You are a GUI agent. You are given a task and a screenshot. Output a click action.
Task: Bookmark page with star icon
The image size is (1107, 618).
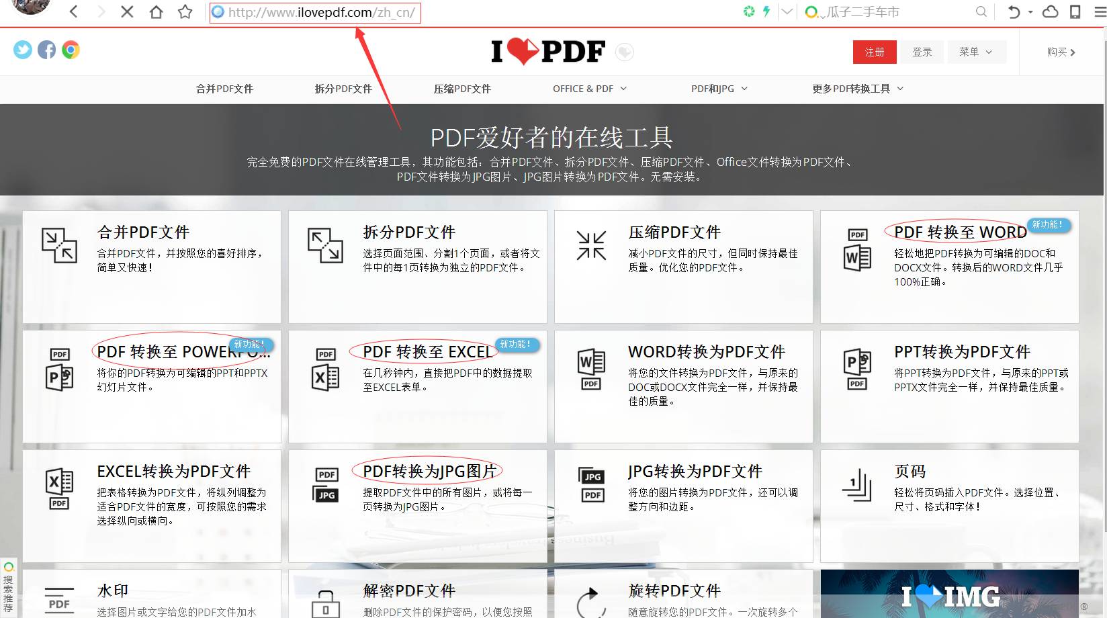185,11
